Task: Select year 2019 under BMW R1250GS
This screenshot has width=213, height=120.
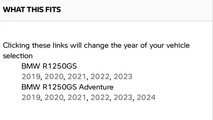Action: (31, 77)
